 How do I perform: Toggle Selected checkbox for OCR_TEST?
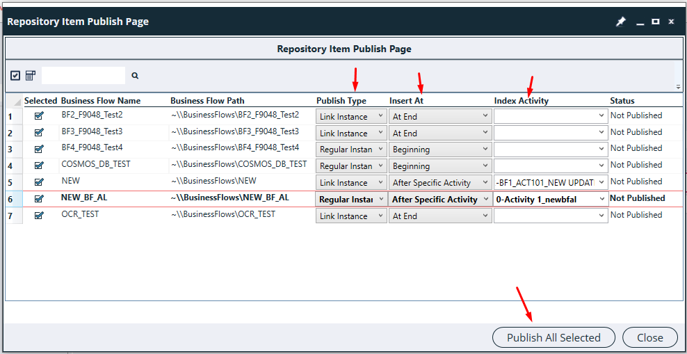tap(39, 216)
